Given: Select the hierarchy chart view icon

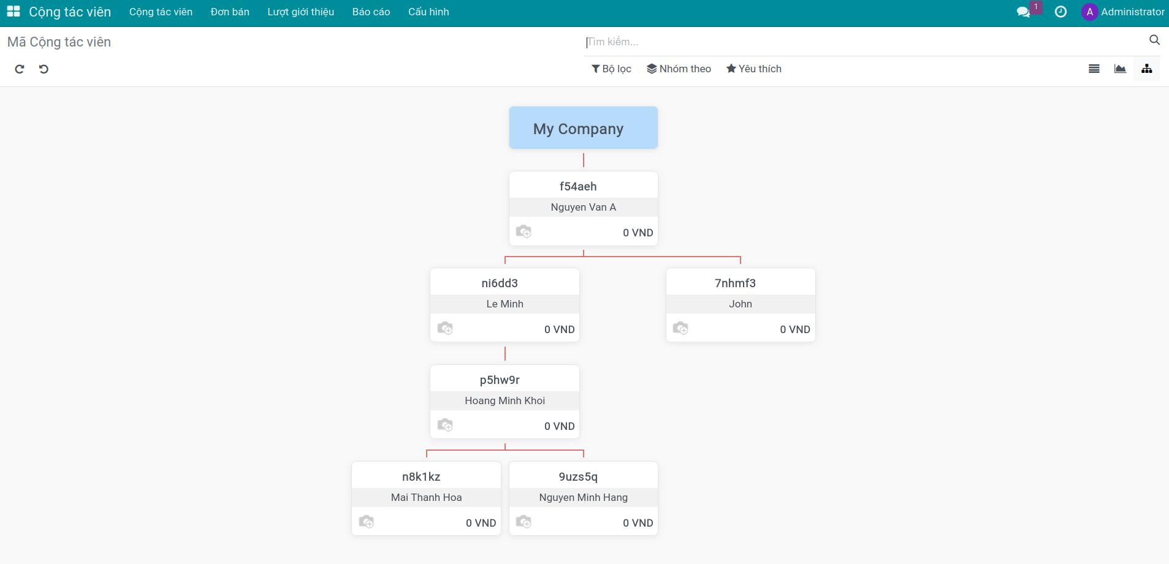Looking at the screenshot, I should [x=1147, y=69].
